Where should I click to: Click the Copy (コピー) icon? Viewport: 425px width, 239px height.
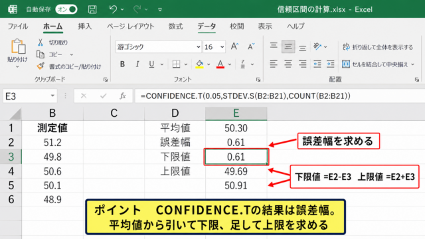[41, 54]
